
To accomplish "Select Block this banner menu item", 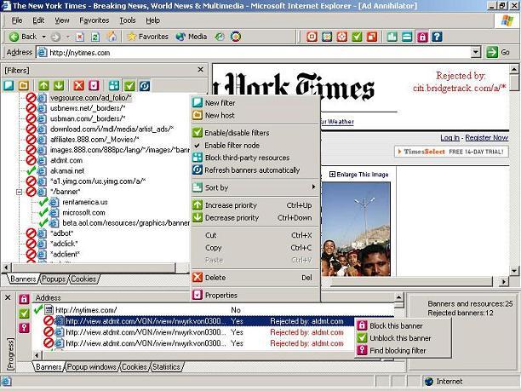I will click(x=403, y=325).
